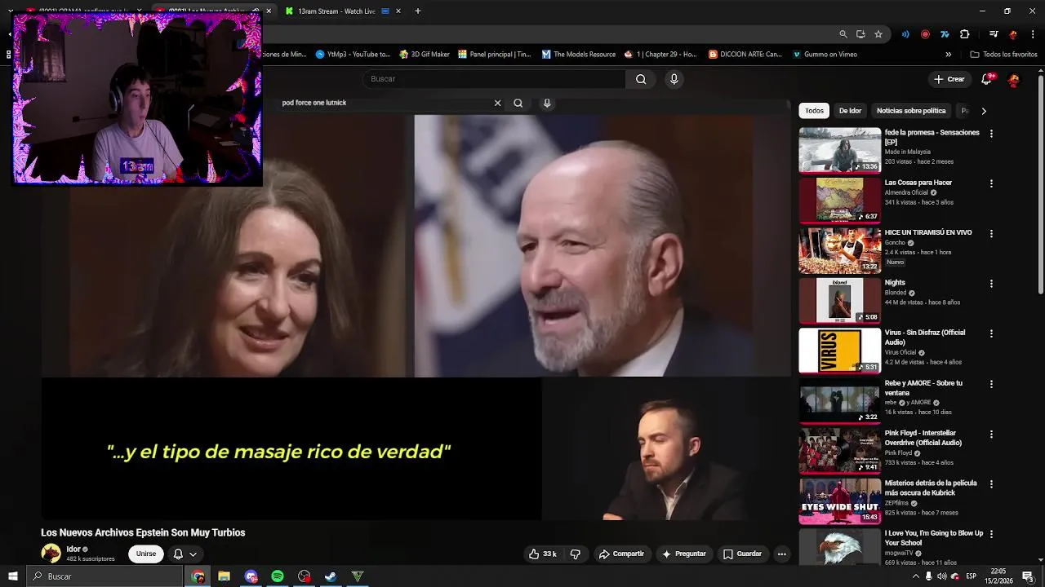Click the taskbar Buscar search box
The image size is (1045, 587).
tap(104, 576)
